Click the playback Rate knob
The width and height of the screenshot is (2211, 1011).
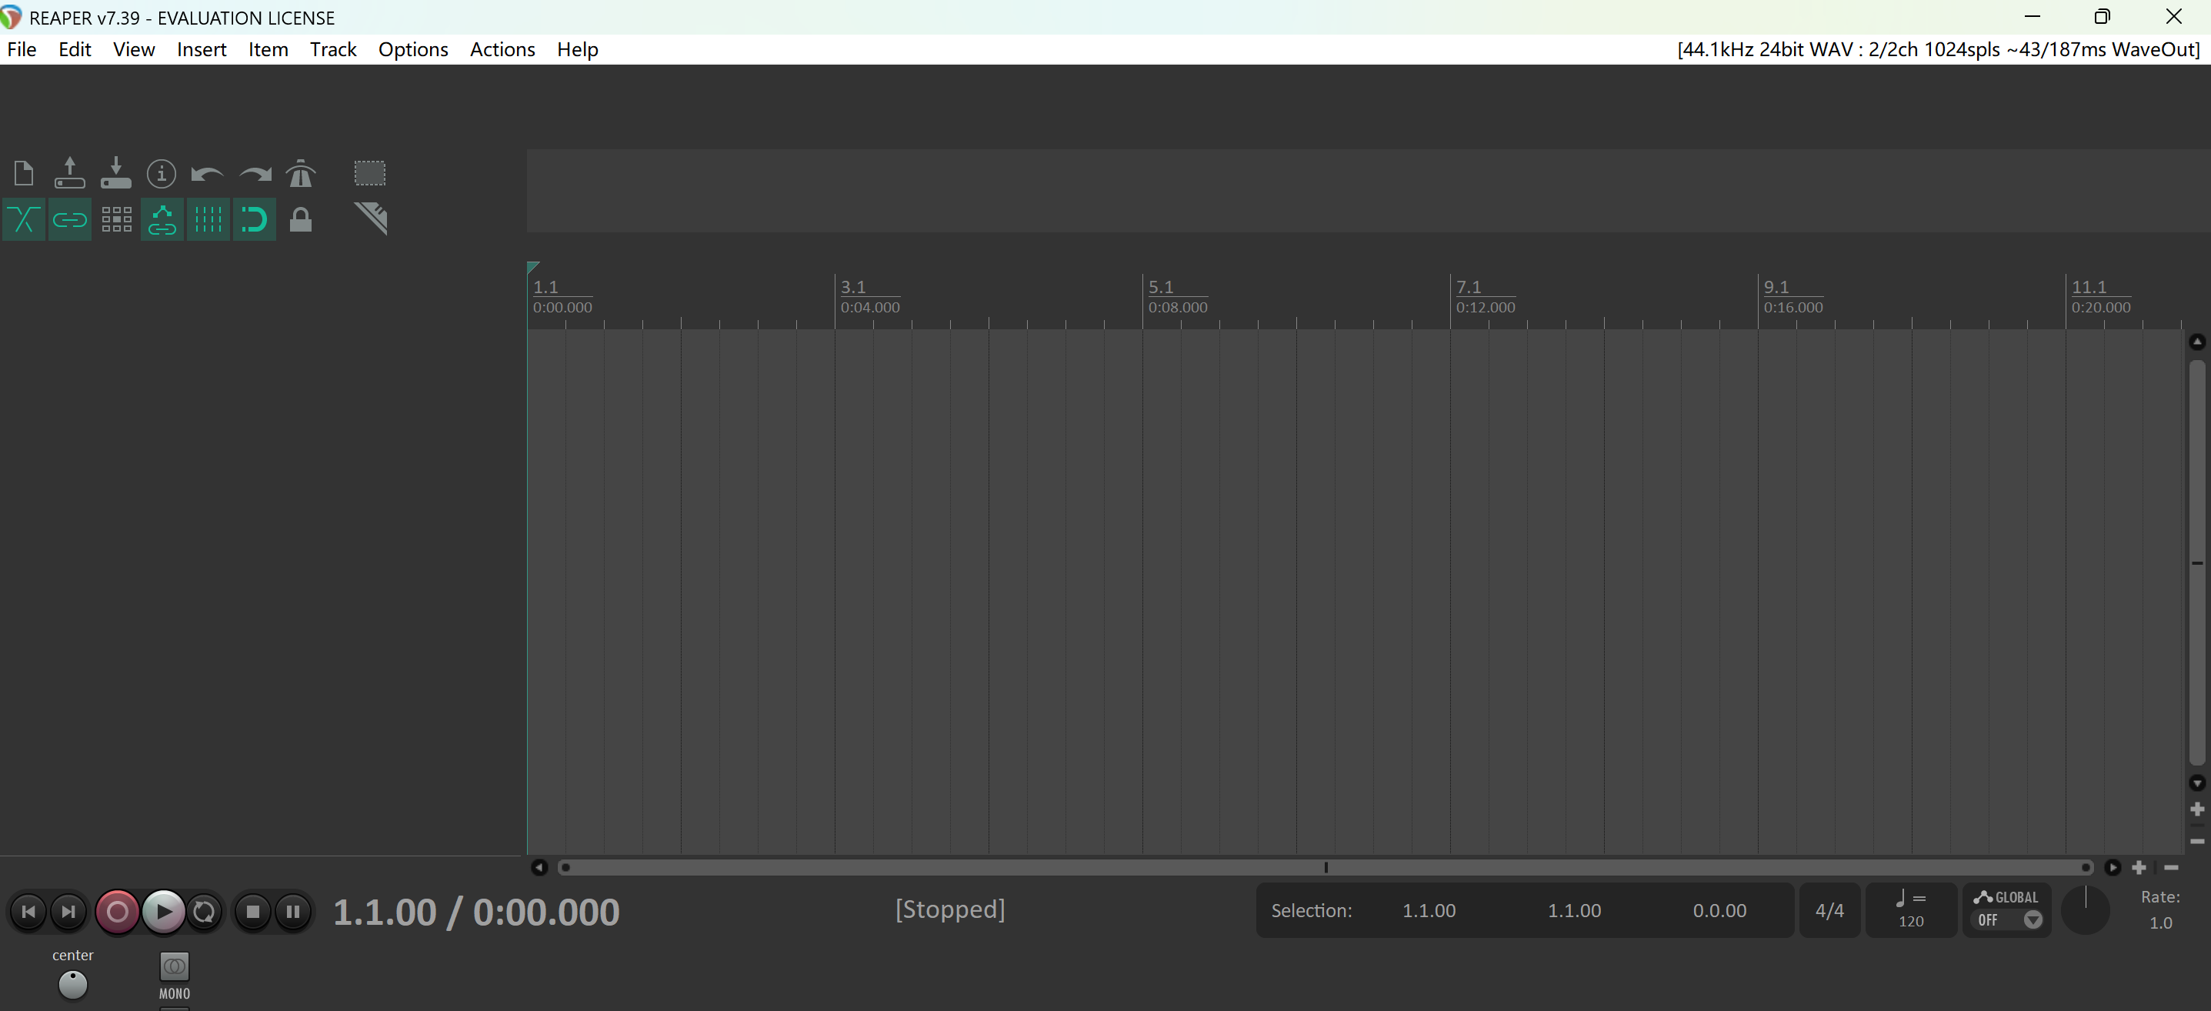click(2085, 910)
